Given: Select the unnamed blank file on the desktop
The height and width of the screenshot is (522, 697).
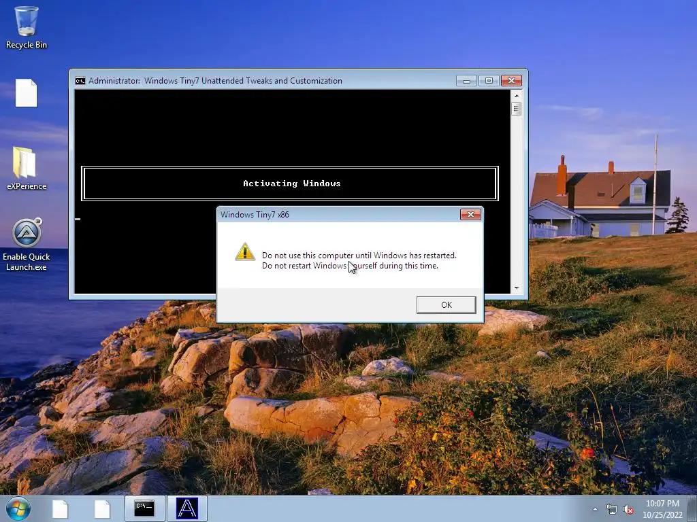Looking at the screenshot, I should pos(27,92).
